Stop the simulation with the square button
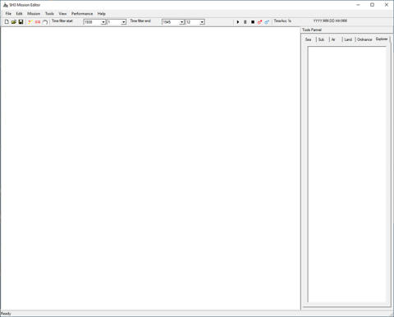The height and width of the screenshot is (317, 394). (x=253, y=22)
